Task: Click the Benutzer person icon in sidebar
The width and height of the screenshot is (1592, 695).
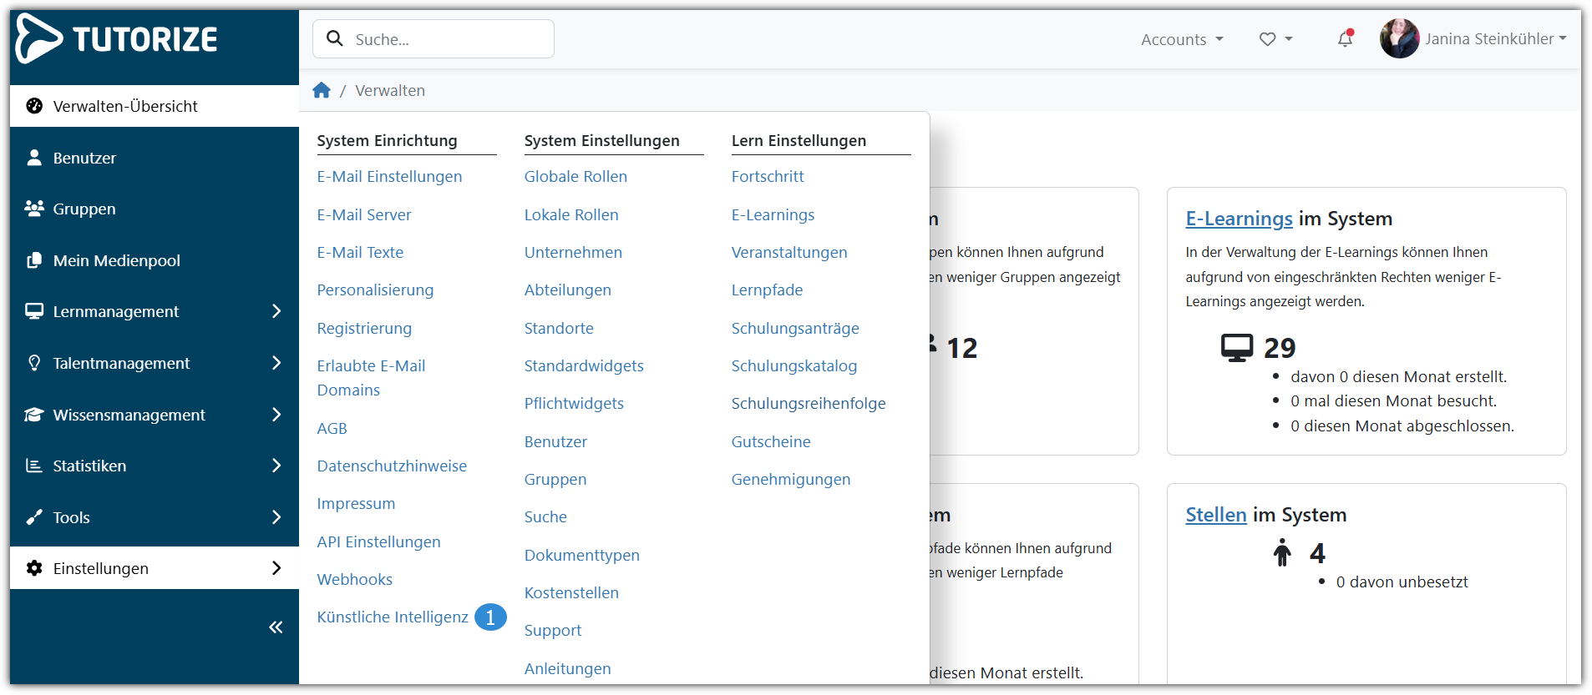Action: (x=34, y=158)
